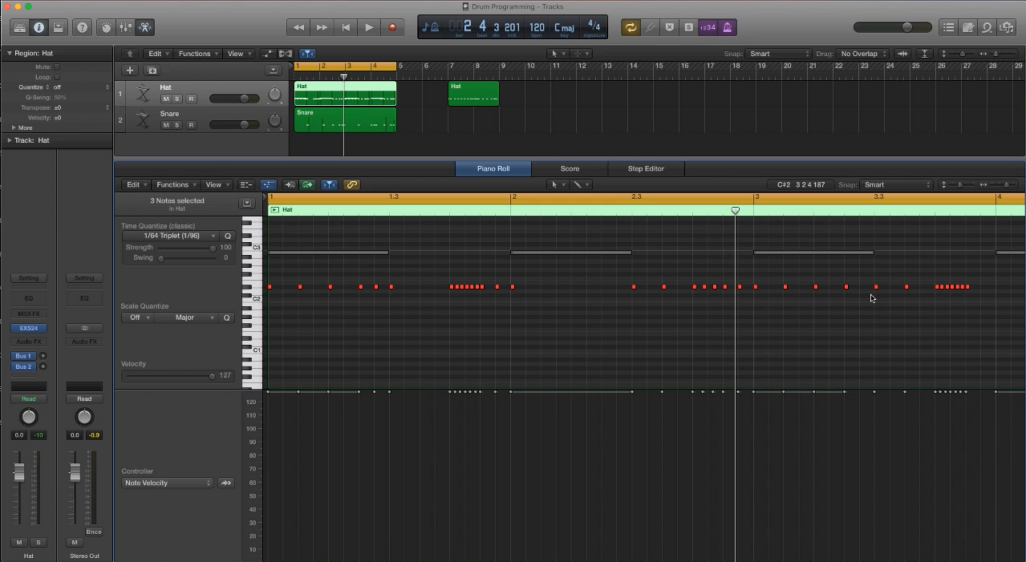
Task: Toggle the Cycle mode button
Action: tap(631, 27)
